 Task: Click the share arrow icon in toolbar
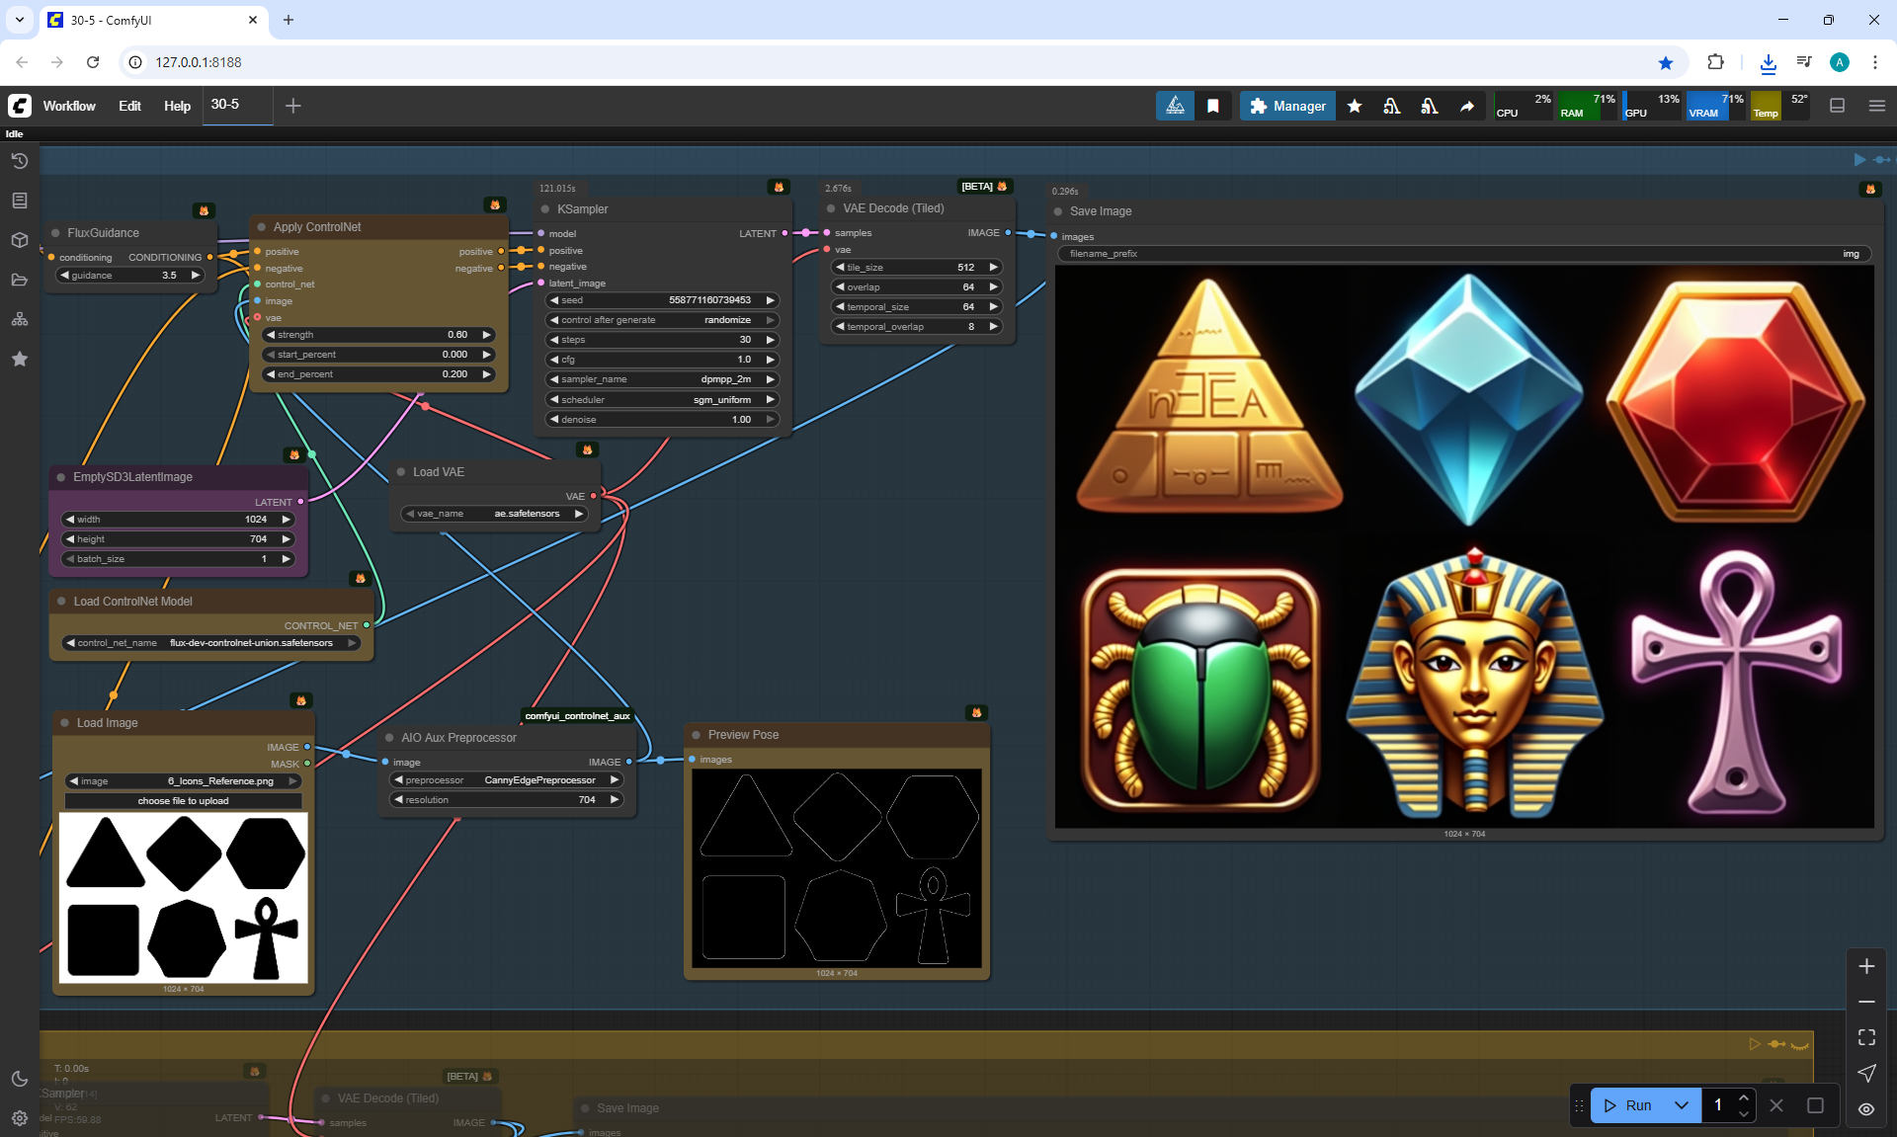point(1467,106)
